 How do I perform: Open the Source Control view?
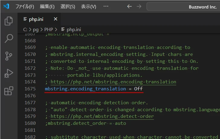[x=8, y=56]
